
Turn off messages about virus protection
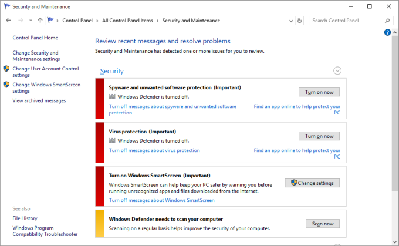tap(154, 150)
